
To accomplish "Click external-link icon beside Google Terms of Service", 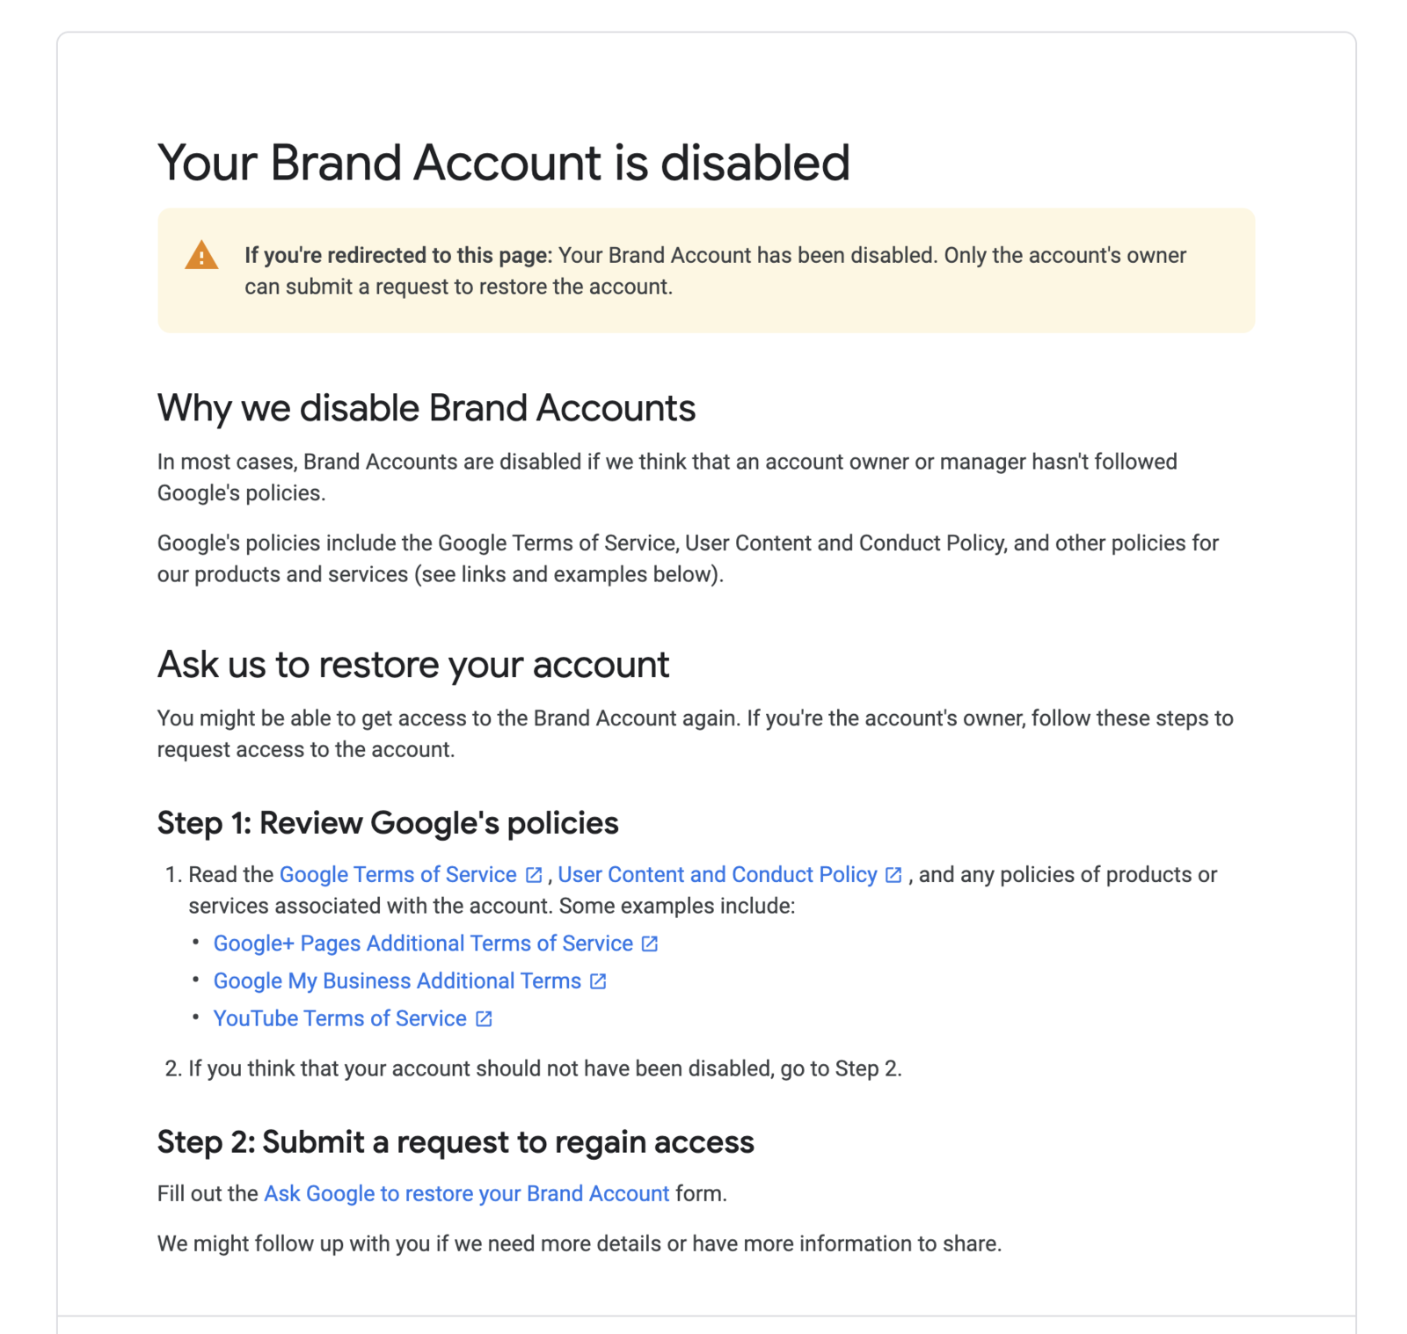I will point(534,875).
